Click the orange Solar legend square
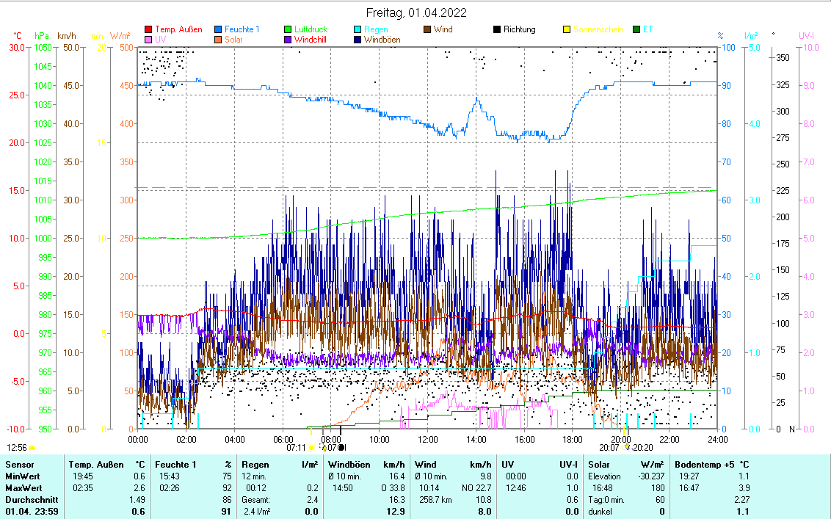 click(218, 40)
